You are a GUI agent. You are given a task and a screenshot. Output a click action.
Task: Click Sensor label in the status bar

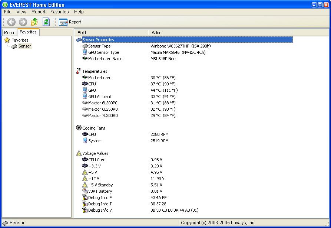tap(17, 223)
